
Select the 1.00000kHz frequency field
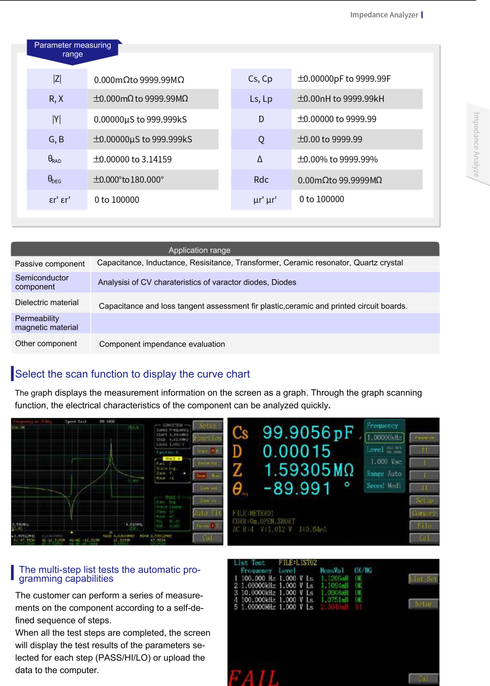(385, 437)
